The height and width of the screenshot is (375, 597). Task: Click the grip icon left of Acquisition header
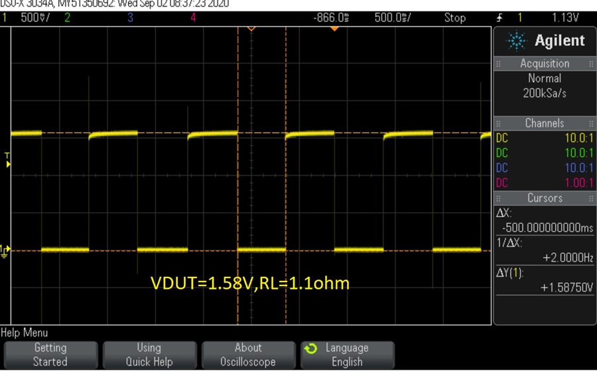tap(499, 64)
